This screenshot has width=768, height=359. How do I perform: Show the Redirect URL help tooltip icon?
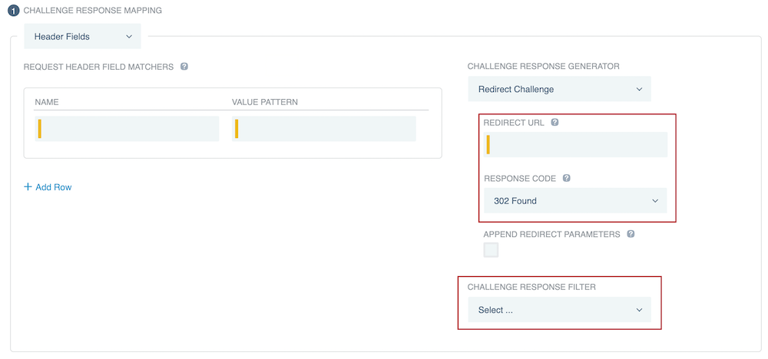coord(554,123)
